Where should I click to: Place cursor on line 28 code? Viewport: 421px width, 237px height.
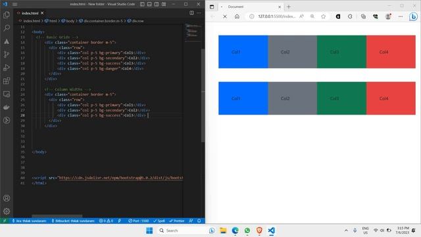click(101, 115)
